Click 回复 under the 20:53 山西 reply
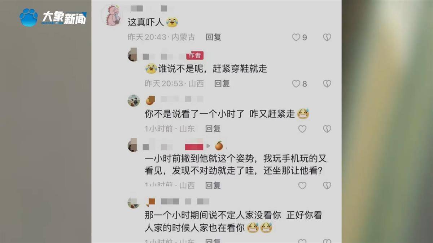 [x=222, y=84]
